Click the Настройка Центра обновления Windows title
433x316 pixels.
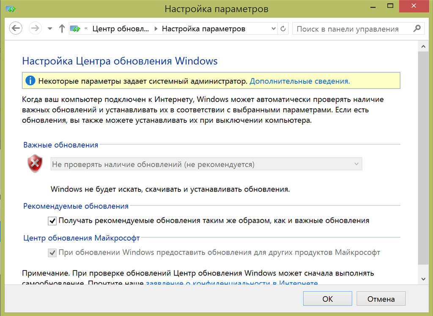(x=120, y=61)
